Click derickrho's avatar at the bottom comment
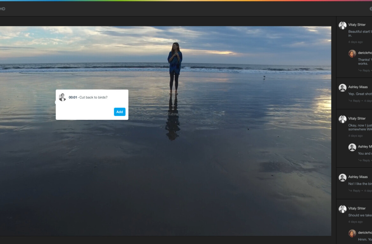The height and width of the screenshot is (244, 372). click(352, 233)
